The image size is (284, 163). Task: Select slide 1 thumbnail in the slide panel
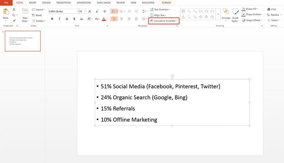pos(23,41)
